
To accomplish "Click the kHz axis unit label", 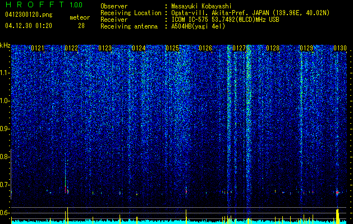I will (x=5, y=45).
